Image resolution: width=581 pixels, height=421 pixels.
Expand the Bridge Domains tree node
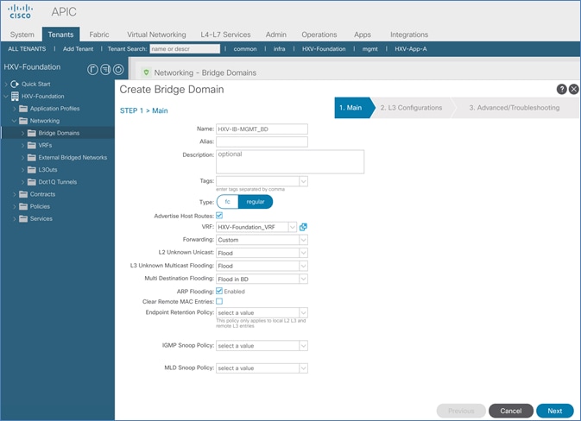point(22,134)
